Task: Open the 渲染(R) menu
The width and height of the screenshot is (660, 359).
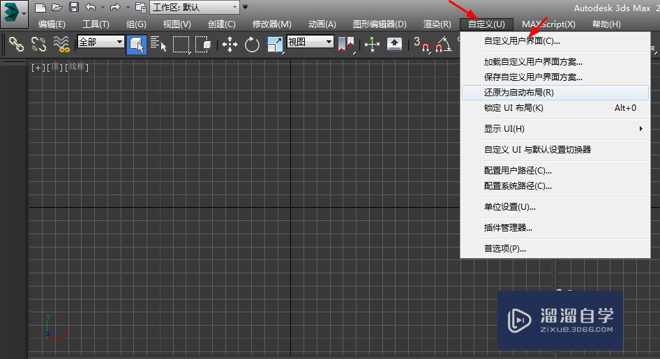Action: pos(437,24)
